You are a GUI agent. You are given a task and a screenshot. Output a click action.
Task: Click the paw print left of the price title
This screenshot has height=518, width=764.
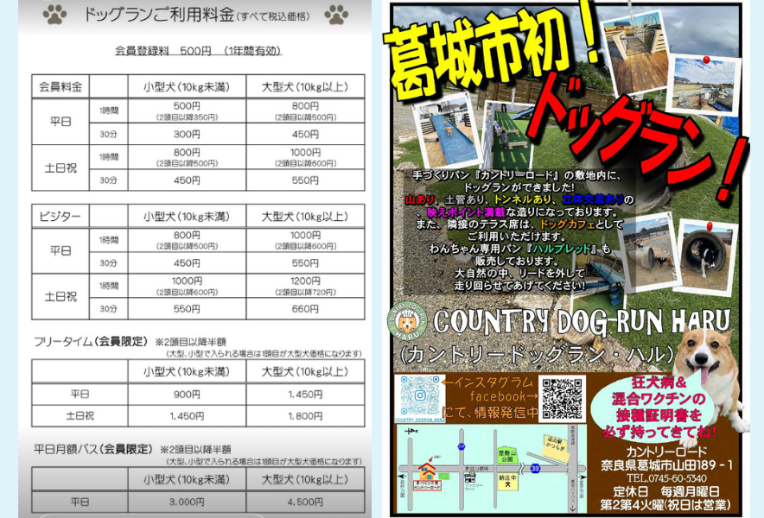(54, 15)
